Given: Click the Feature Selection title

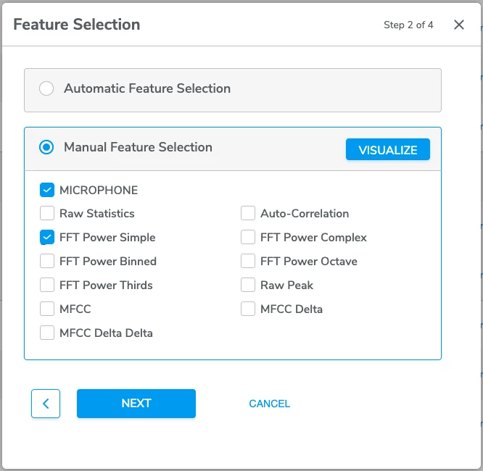Looking at the screenshot, I should (77, 25).
